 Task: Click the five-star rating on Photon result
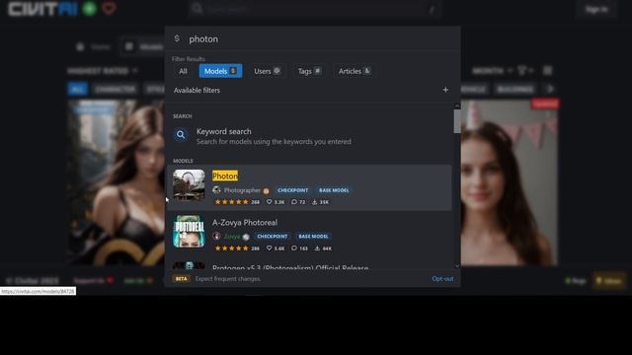coord(232,202)
